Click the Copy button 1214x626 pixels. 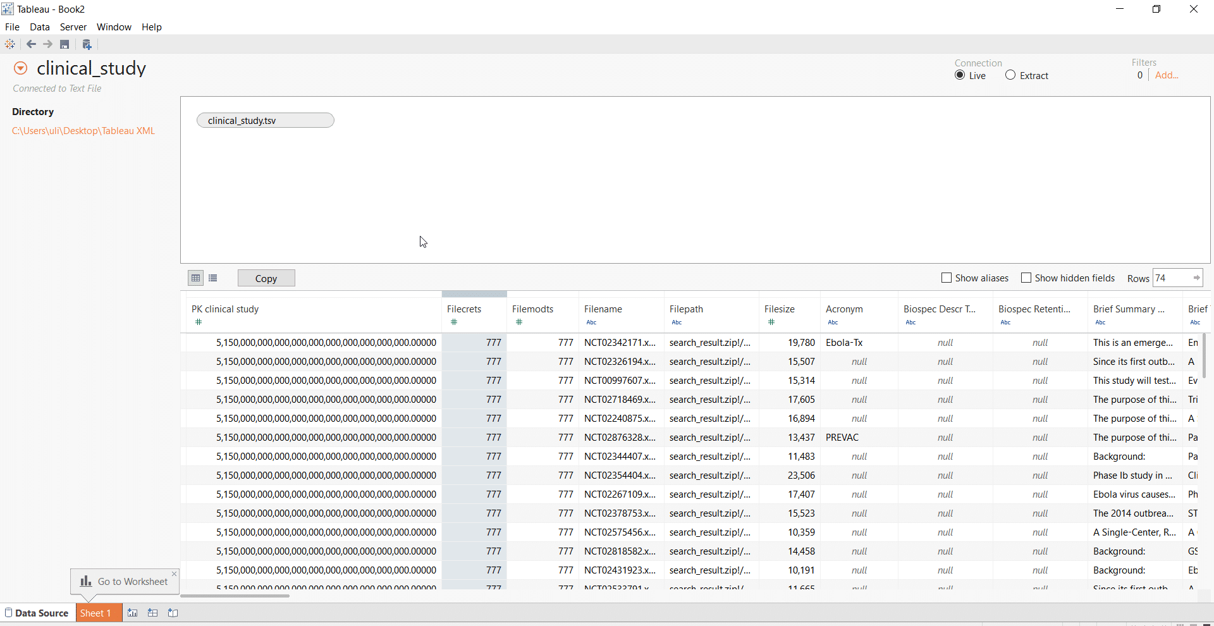pos(266,278)
